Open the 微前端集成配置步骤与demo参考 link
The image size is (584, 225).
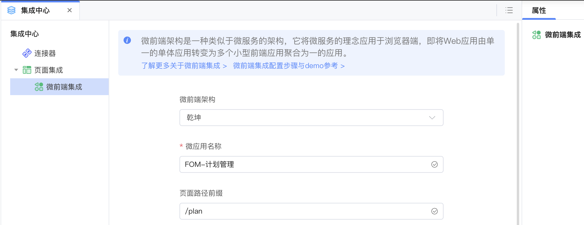(x=289, y=66)
